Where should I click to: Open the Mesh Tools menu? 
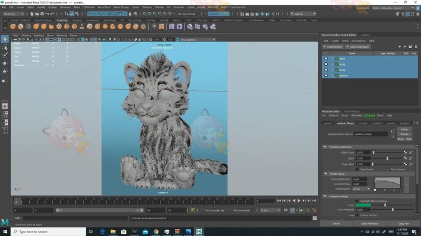point(104,7)
